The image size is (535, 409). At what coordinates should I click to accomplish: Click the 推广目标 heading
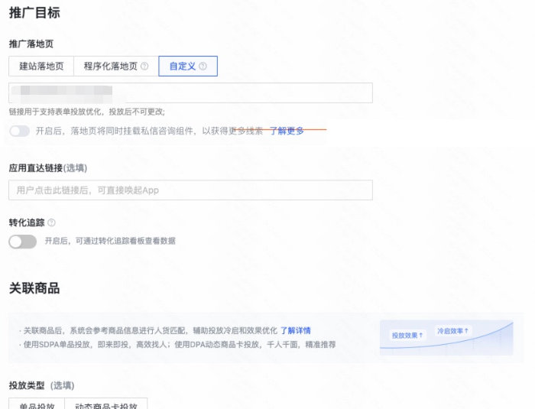34,13
